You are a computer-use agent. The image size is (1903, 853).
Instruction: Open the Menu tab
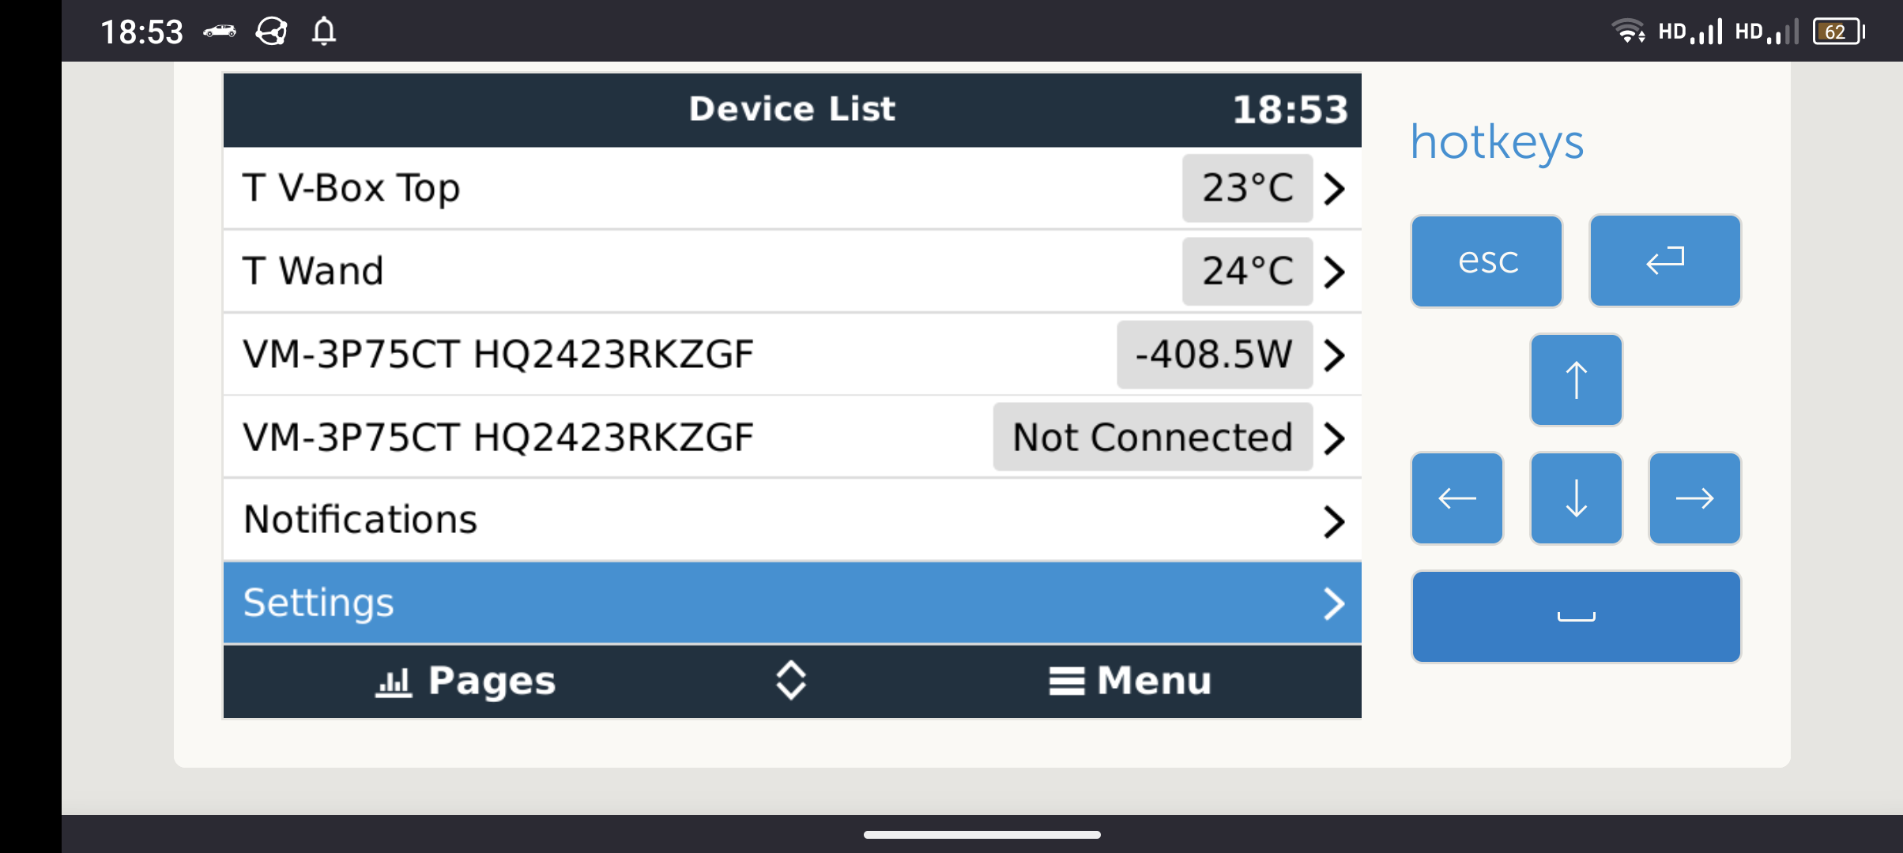[x=1130, y=681]
